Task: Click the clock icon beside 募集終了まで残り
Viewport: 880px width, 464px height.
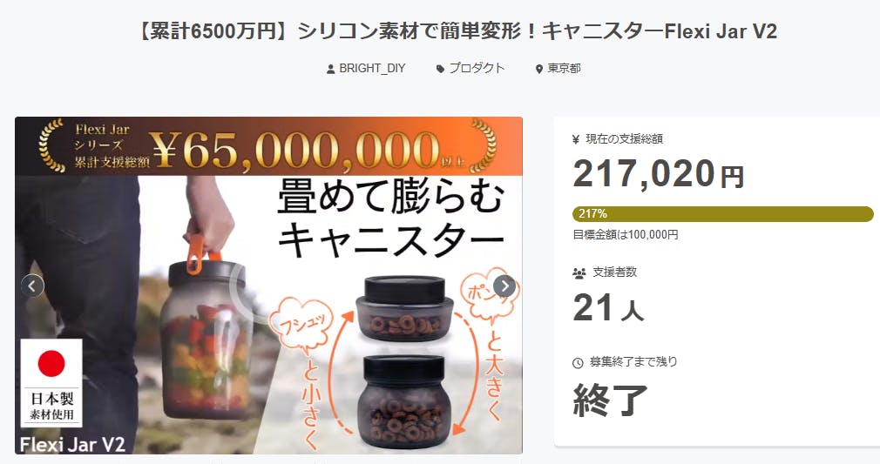Action: click(x=578, y=363)
